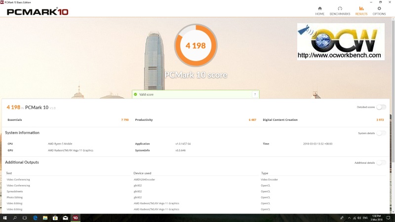Click scrollbar down arrow
This screenshot has width=395, height=222.
[393, 212]
